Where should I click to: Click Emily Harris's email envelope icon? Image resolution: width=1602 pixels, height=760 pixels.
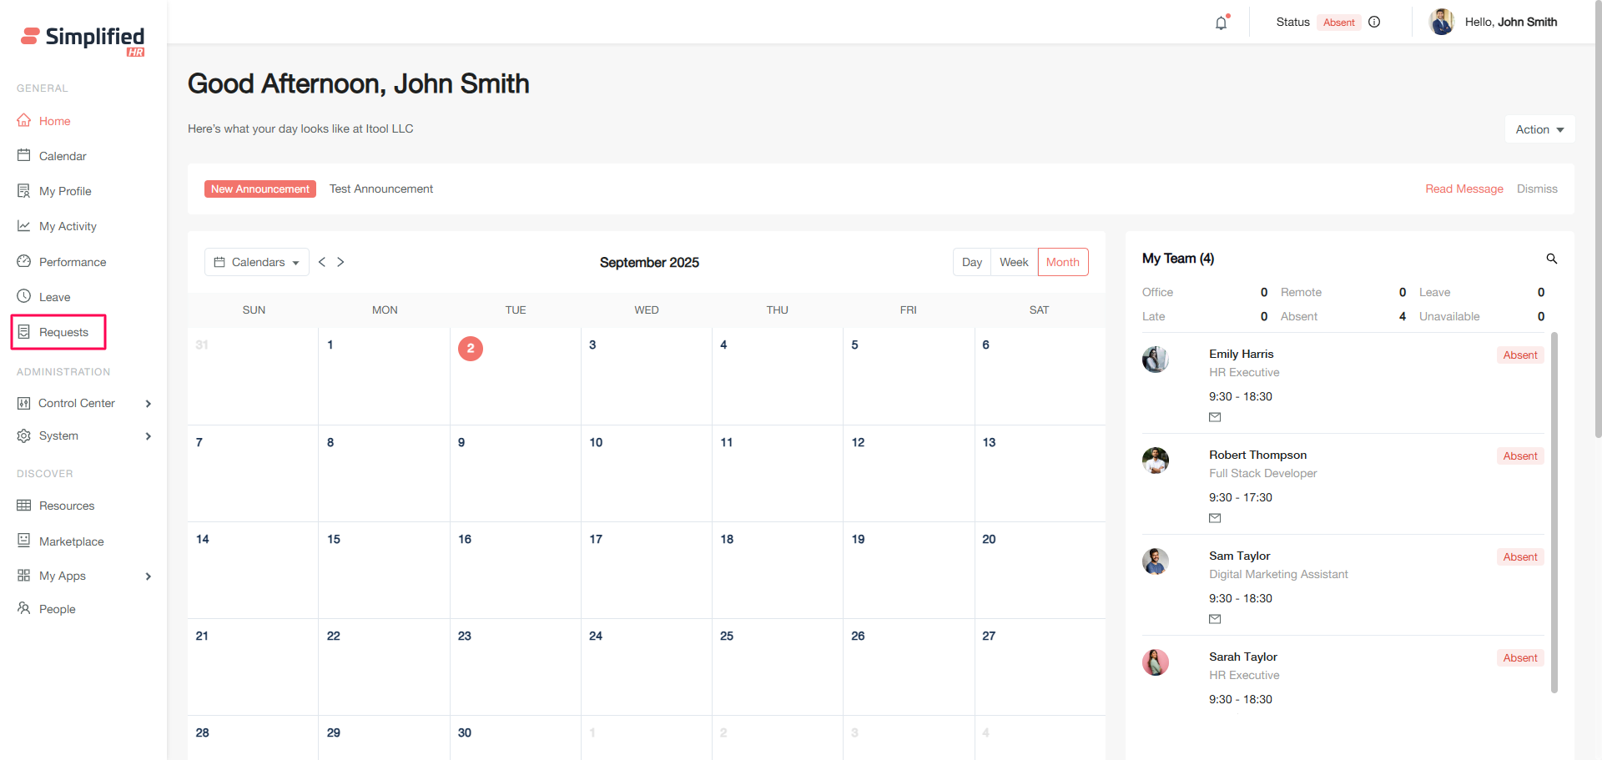click(x=1215, y=417)
